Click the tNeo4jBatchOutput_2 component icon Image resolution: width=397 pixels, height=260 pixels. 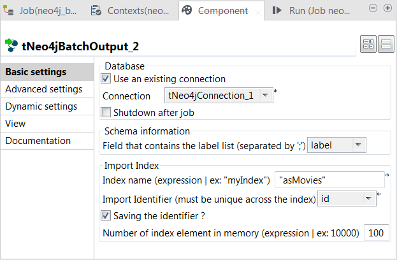click(x=11, y=45)
